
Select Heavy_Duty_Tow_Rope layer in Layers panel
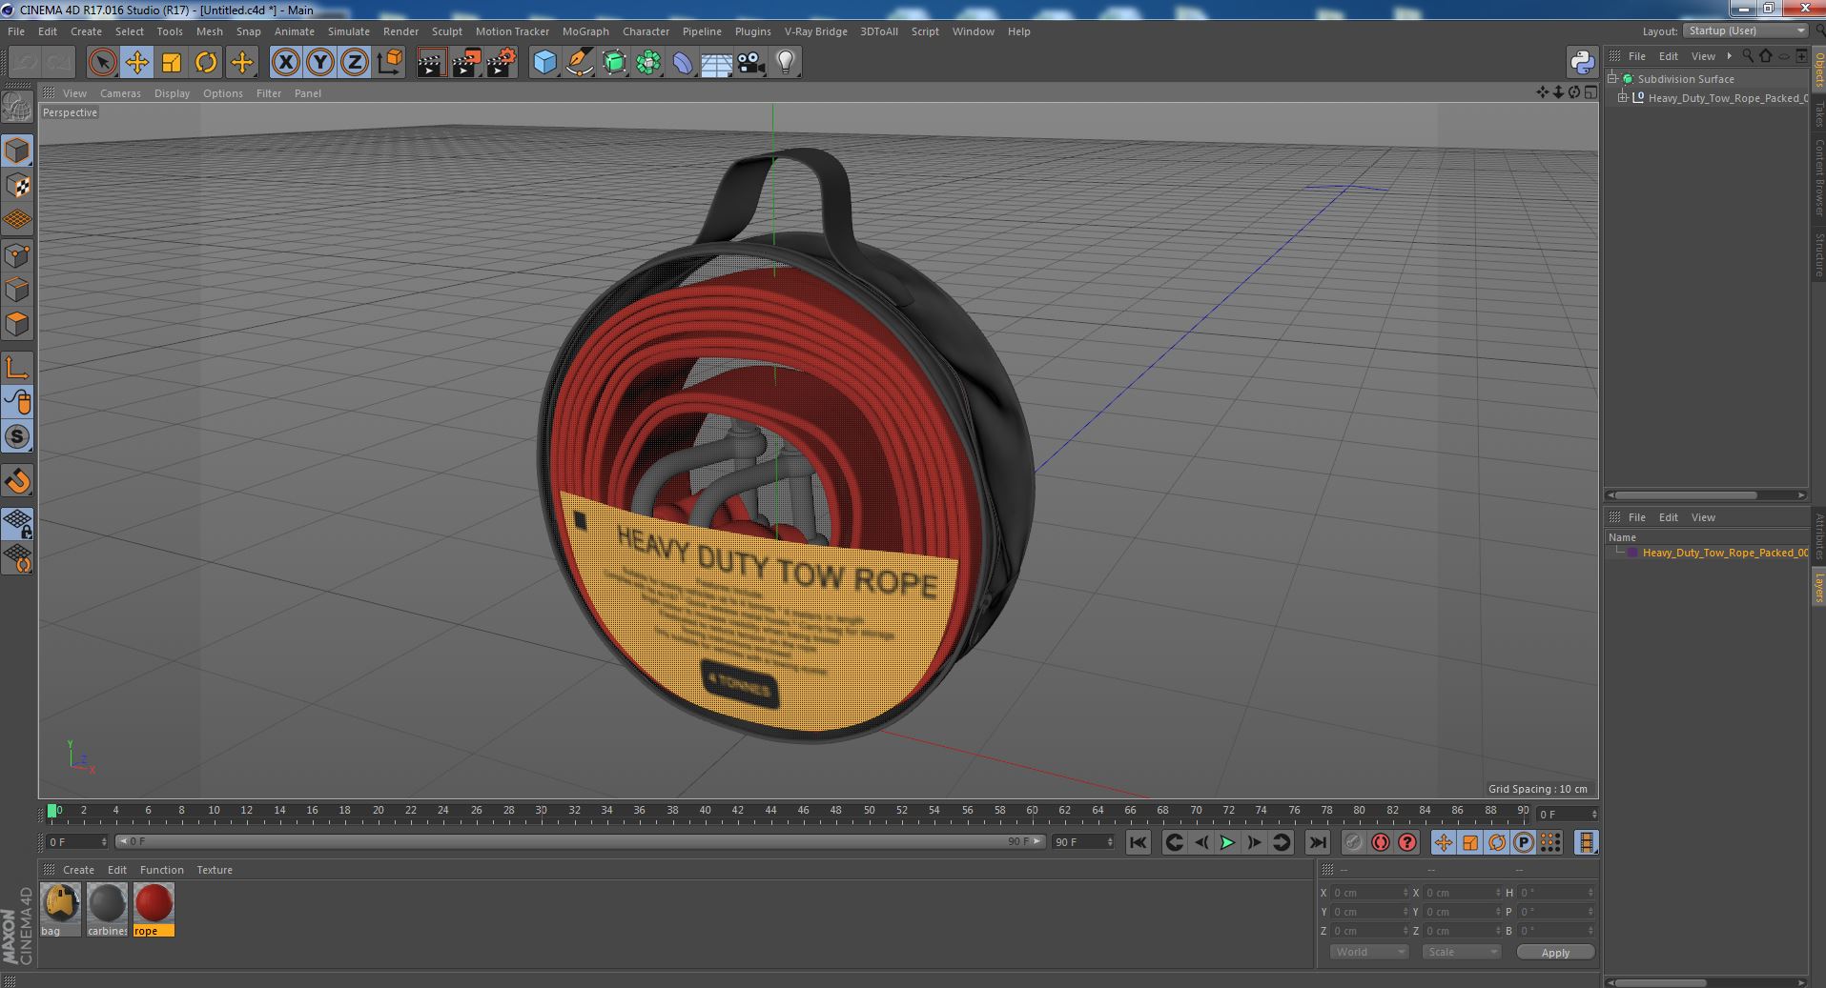[x=1724, y=553]
